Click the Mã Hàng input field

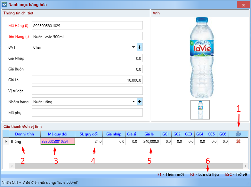(87, 26)
